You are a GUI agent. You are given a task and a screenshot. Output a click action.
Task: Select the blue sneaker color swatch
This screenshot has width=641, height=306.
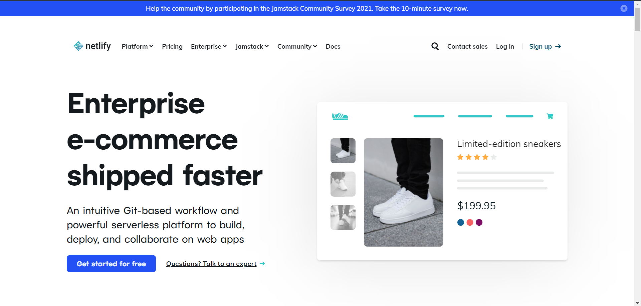461,222
